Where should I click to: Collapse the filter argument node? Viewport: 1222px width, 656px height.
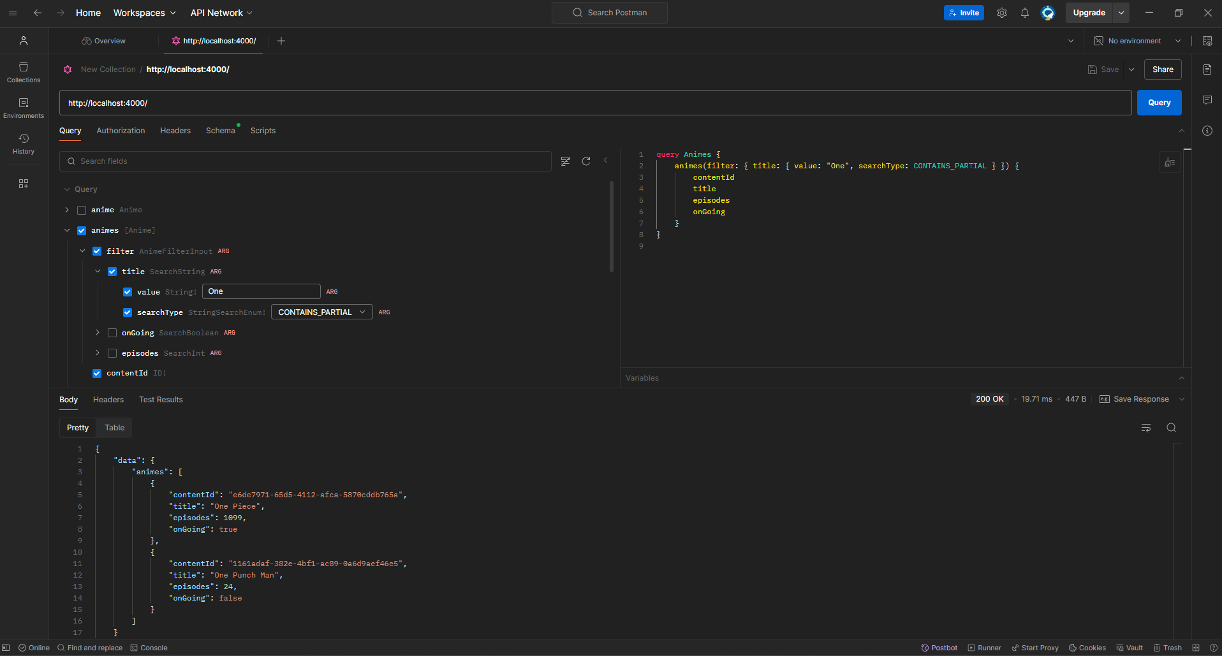pos(82,251)
